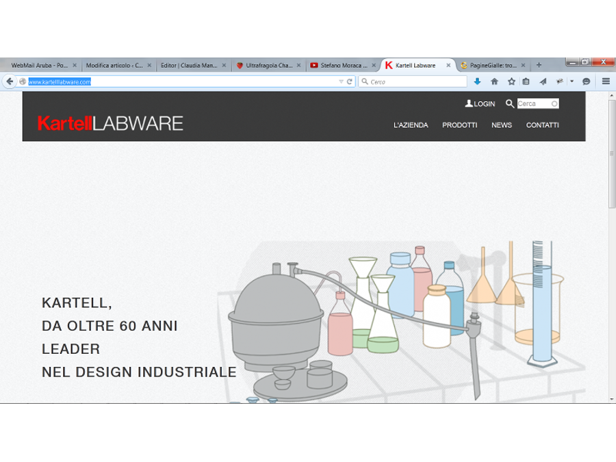Screen dimensions: 616x462
Task: Open the CONTATTI menu item
Action: [543, 125]
